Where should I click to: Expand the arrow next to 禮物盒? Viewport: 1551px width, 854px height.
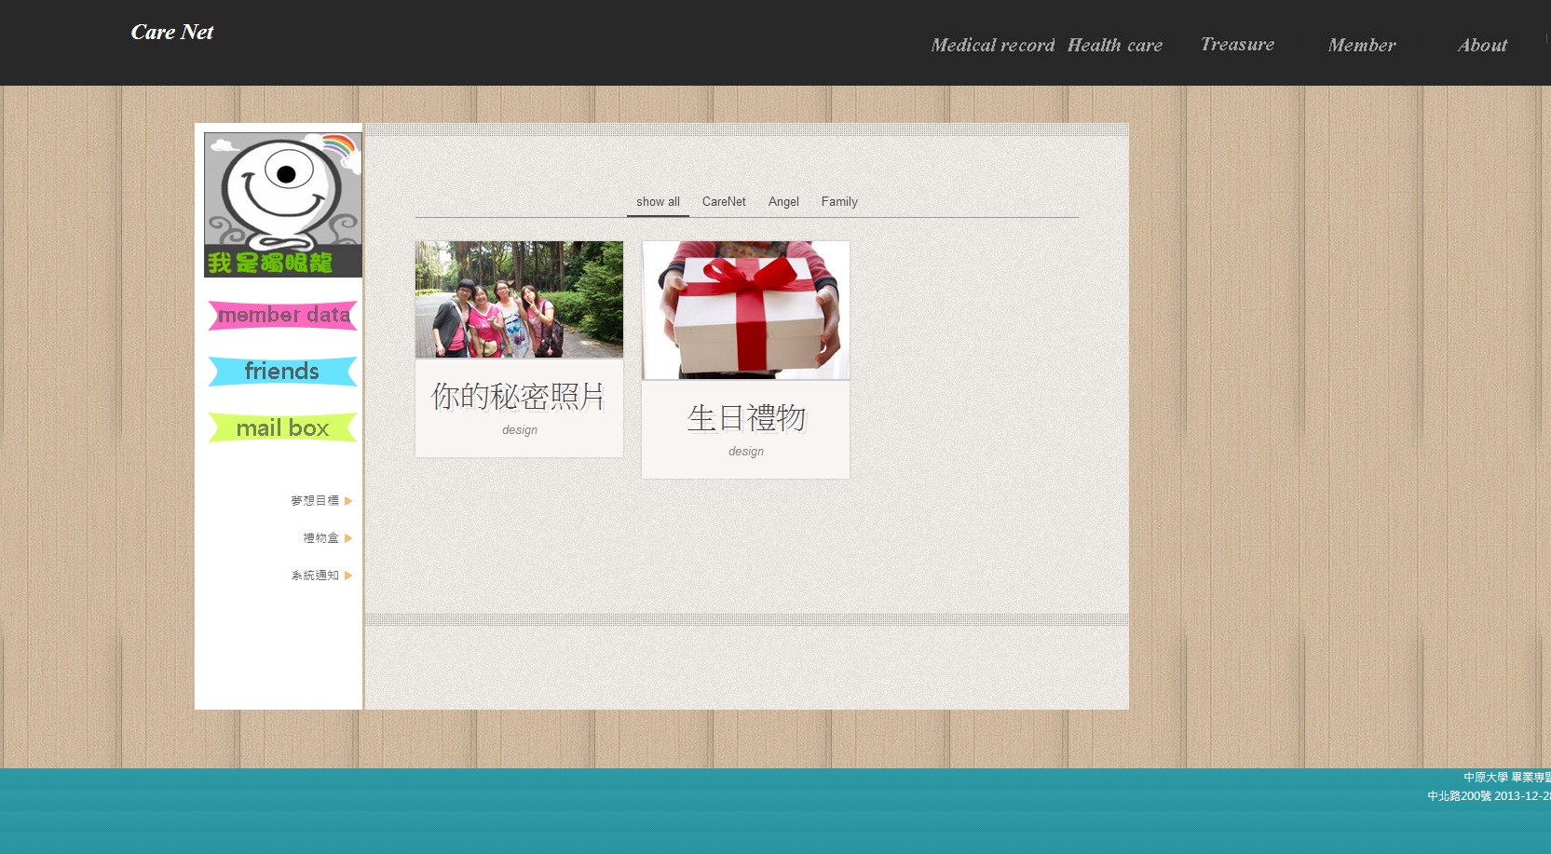348,538
